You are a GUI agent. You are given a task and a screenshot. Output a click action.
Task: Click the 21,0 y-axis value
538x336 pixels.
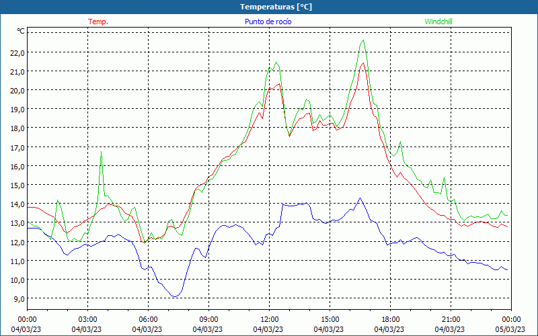[x=18, y=72]
